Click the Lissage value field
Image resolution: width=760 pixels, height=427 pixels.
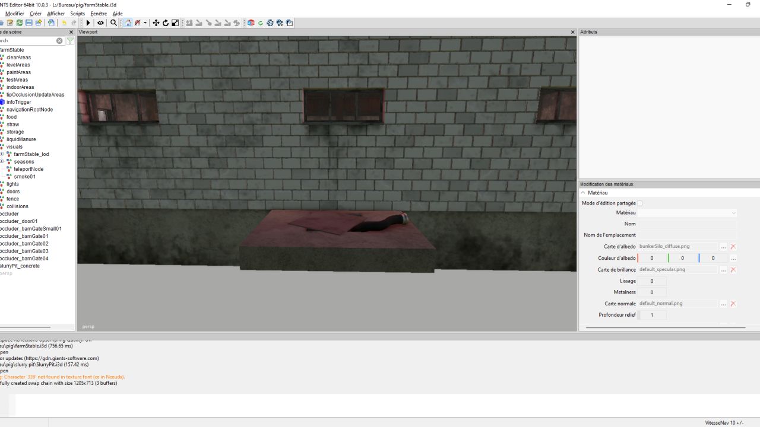click(x=652, y=281)
